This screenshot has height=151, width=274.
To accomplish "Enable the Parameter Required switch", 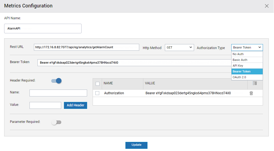I will pyautogui.click(x=56, y=122).
